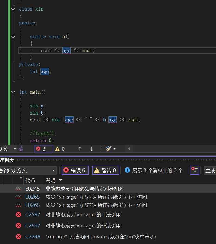216x244 pixels.
Task: Click the //TestA(); comment line
Action: 43,134
